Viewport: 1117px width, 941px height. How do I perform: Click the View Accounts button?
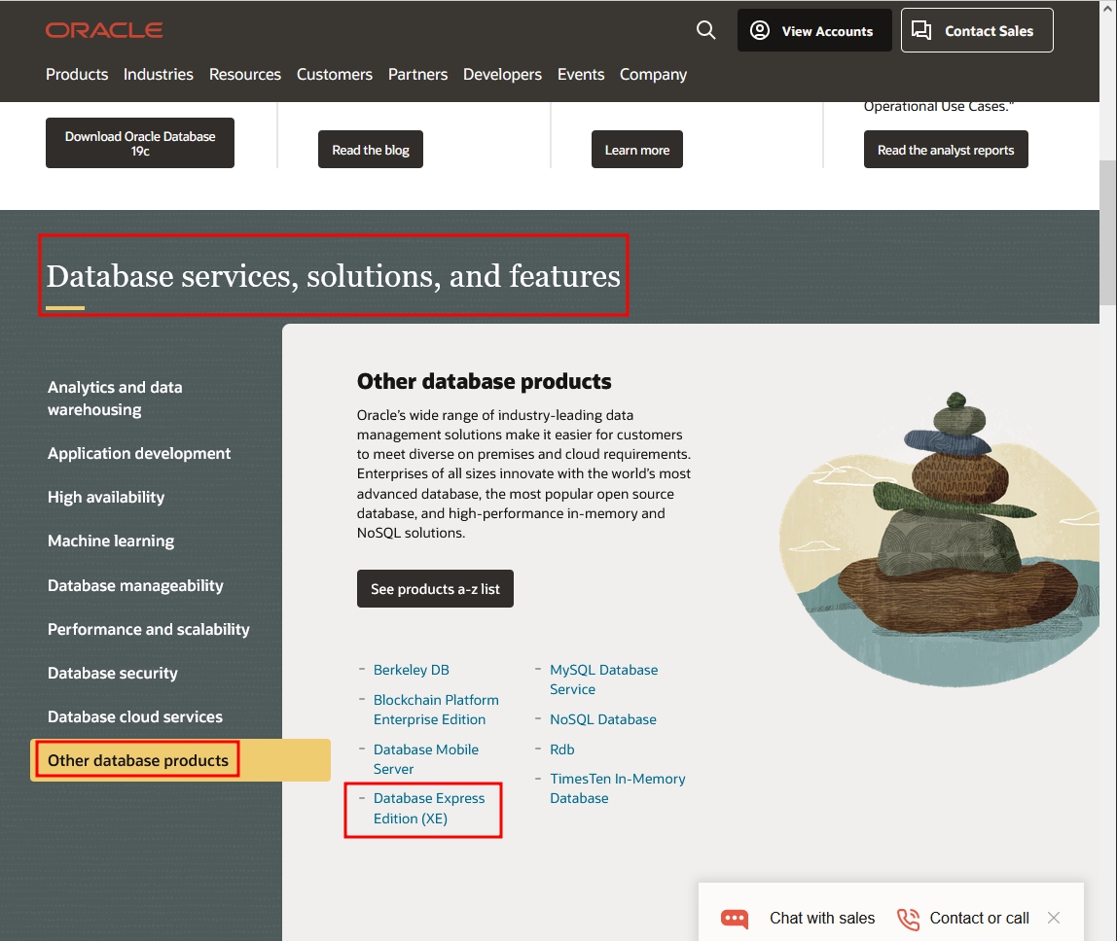814,30
